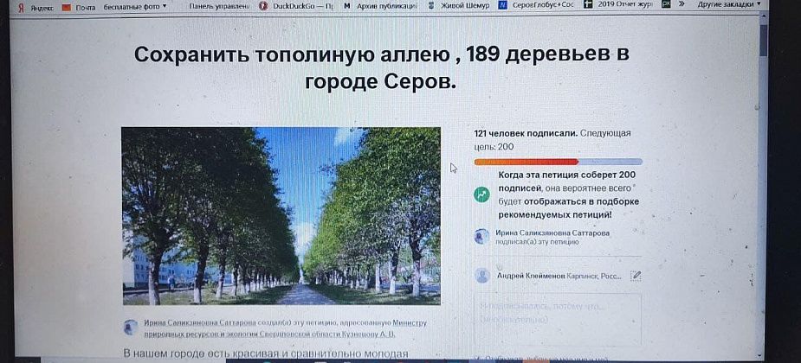Open the DuckDuckGo bookmark

point(296,5)
